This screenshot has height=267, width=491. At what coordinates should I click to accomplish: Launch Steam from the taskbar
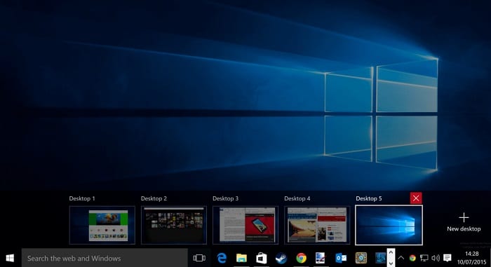click(281, 258)
